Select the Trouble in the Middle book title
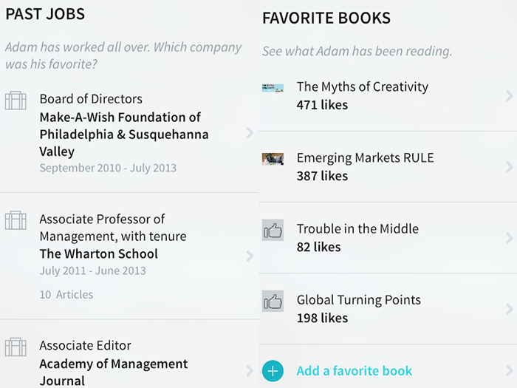 (x=357, y=229)
